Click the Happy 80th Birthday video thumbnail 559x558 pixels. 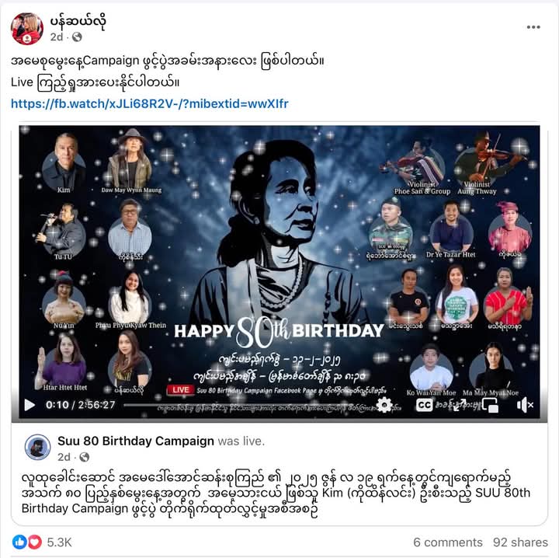[x=279, y=264]
